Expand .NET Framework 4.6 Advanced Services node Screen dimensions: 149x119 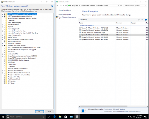pos(3,16)
